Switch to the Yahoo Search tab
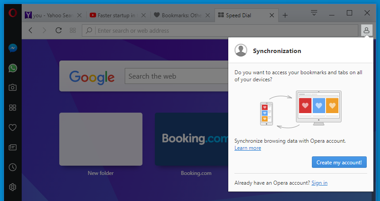The width and height of the screenshot is (380, 201). pyautogui.click(x=50, y=15)
